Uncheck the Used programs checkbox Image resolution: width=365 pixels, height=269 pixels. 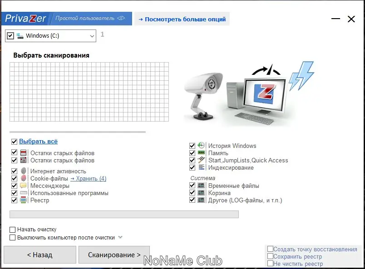tap(14, 193)
